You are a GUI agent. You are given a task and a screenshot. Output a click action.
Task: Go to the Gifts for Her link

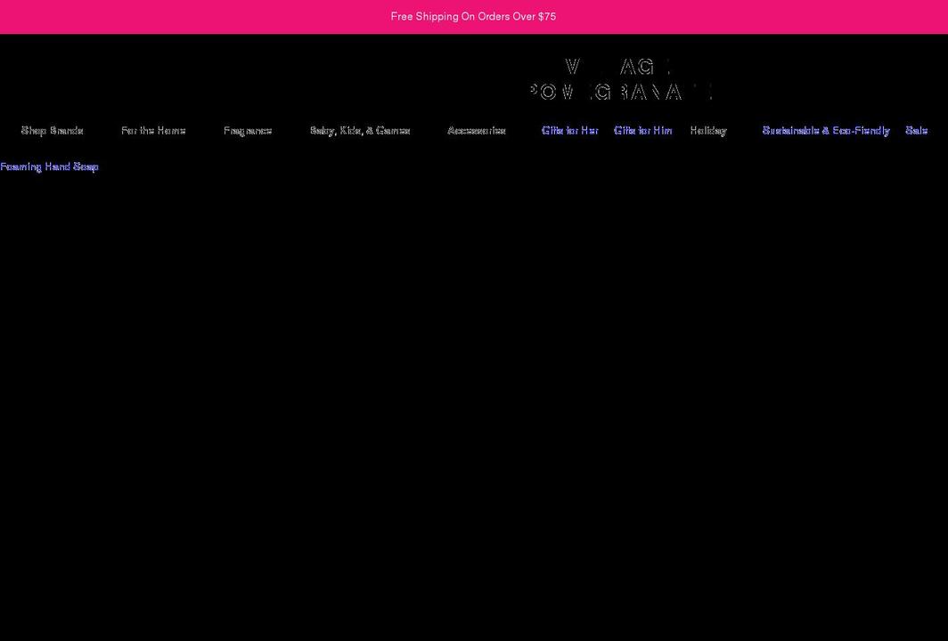(570, 131)
